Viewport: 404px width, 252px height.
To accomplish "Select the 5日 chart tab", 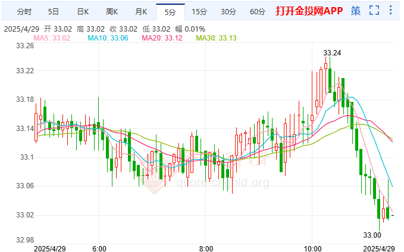I will coord(54,11).
